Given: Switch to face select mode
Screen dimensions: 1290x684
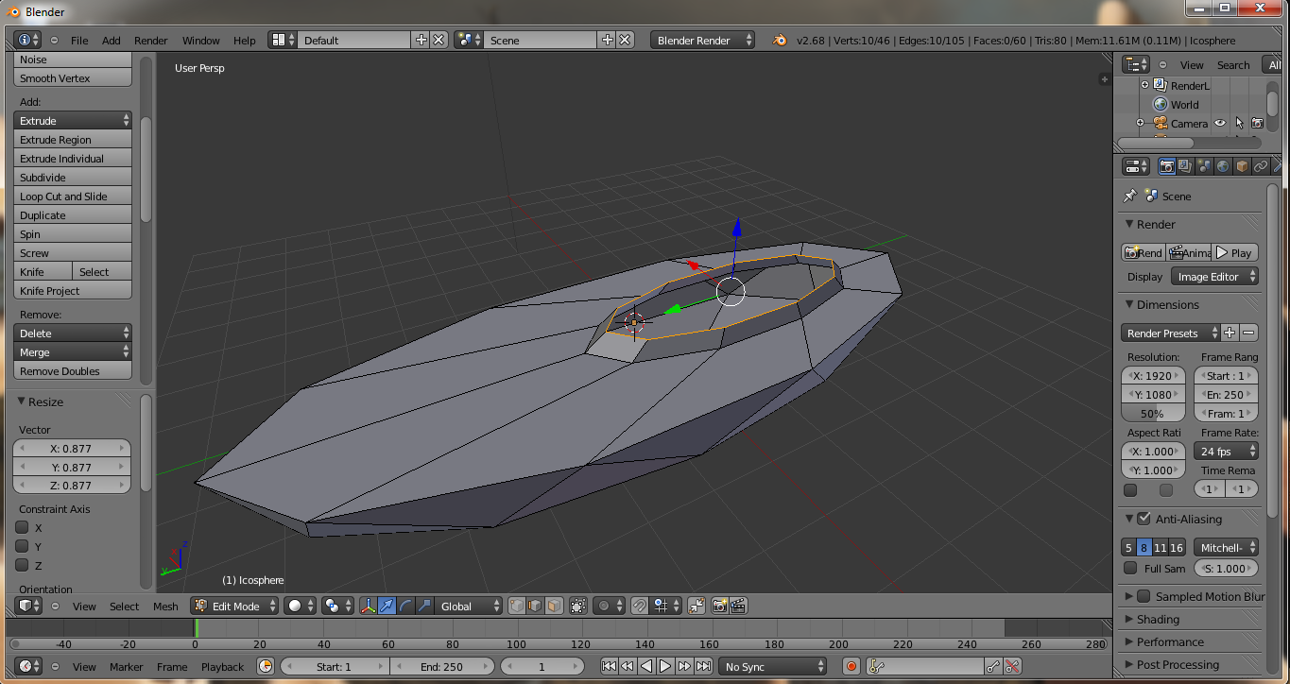Looking at the screenshot, I should 554,606.
